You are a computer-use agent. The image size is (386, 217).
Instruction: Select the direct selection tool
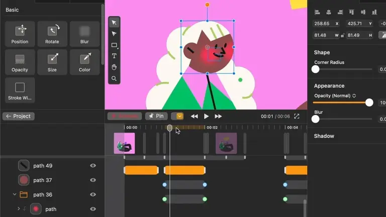[x=114, y=34]
